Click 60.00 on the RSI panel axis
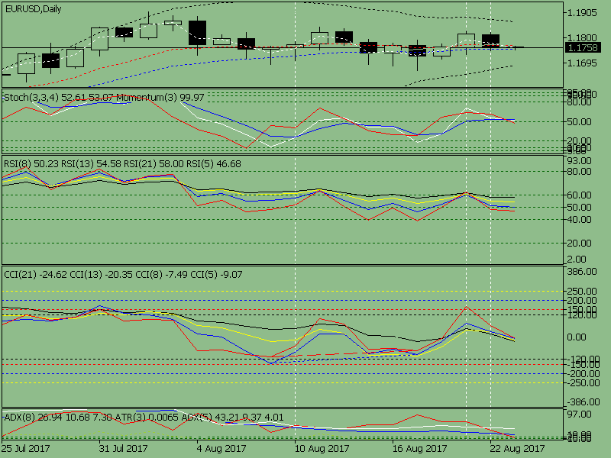The image size is (611, 458). pos(579,195)
